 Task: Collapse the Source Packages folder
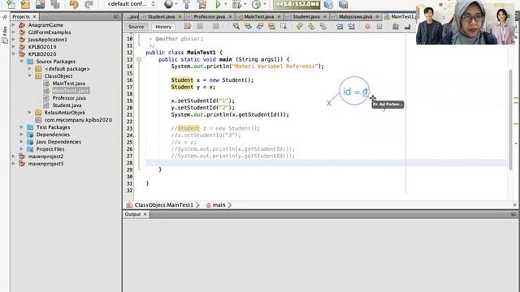pyautogui.click(x=22, y=62)
